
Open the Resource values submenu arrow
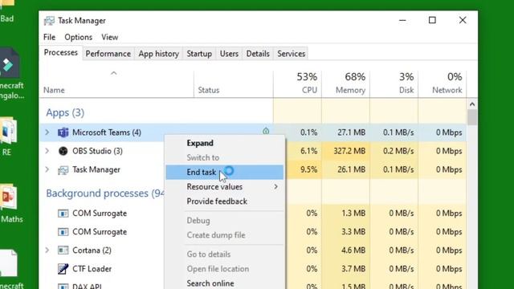[276, 187]
